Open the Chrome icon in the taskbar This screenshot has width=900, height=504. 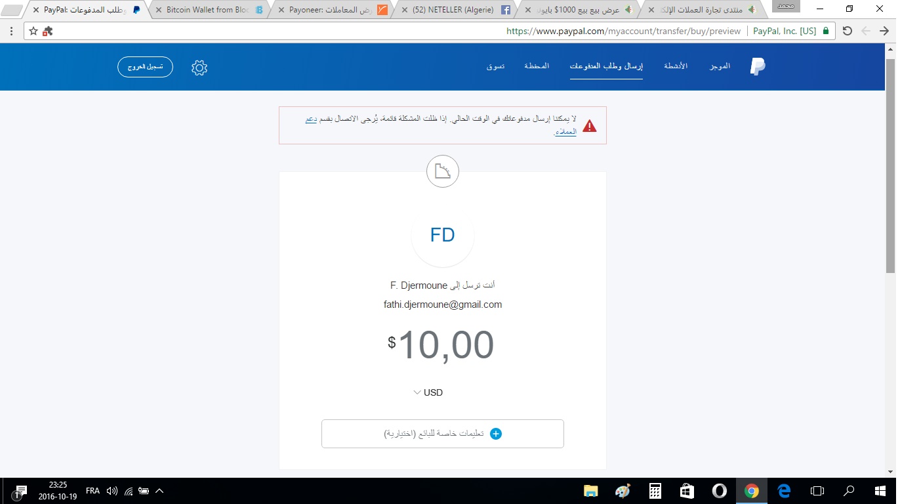point(752,491)
